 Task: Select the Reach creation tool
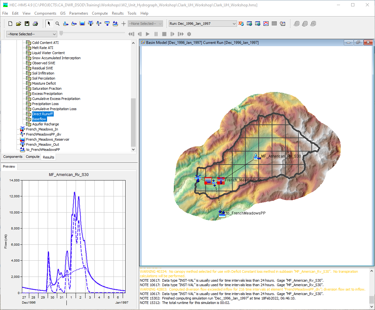74,23
